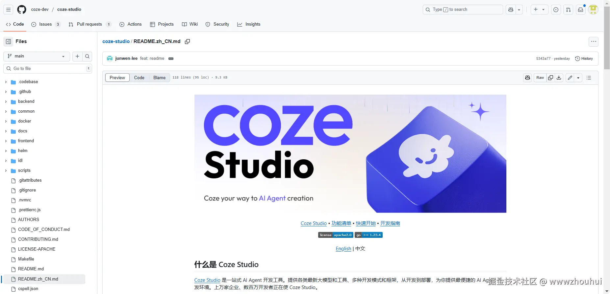The height and width of the screenshot is (294, 610).
Task: Open the Insights tab
Action: click(x=249, y=24)
